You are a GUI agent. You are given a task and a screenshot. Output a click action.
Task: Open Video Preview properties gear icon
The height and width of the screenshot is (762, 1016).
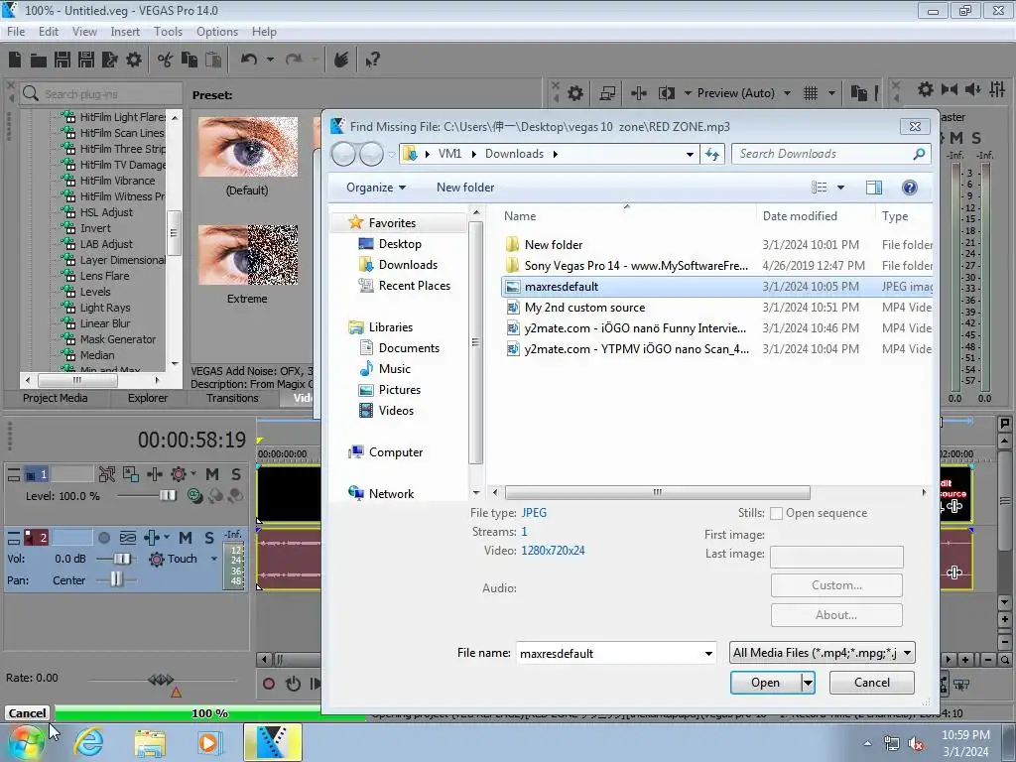pos(575,93)
